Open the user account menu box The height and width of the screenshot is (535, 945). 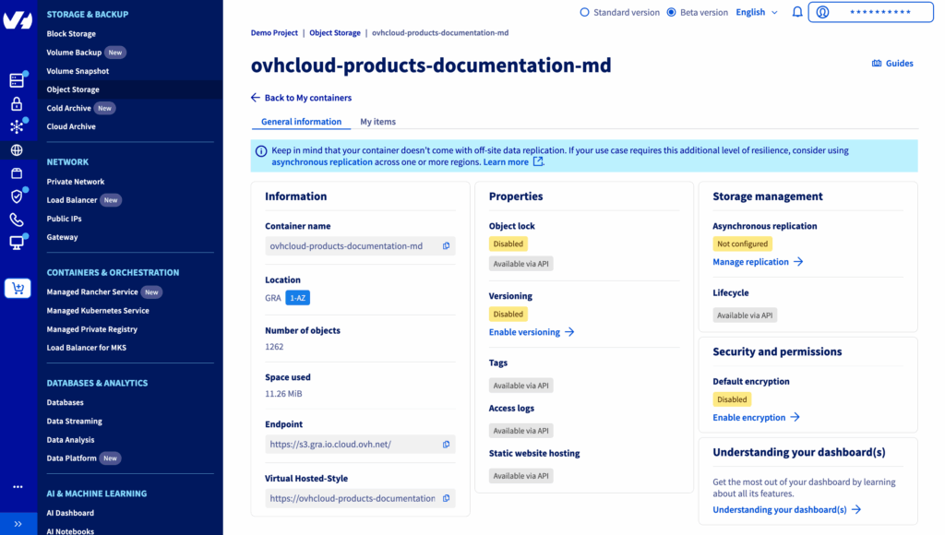(x=871, y=13)
